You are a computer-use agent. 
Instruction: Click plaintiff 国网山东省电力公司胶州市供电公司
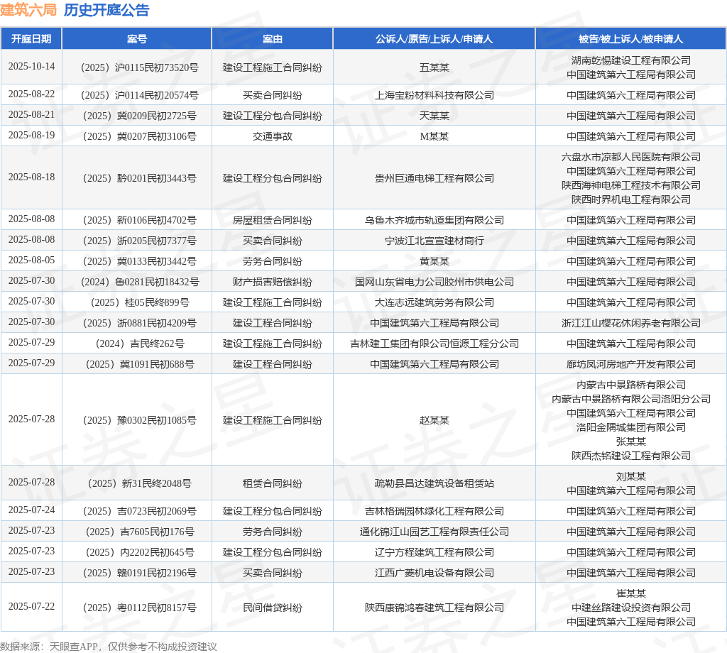click(x=434, y=282)
